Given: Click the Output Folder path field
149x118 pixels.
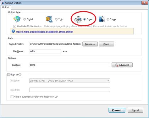Looking at the screenshot, I should [x=55, y=44].
